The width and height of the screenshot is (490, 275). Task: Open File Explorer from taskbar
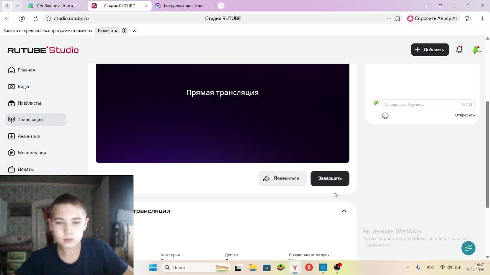click(x=253, y=267)
